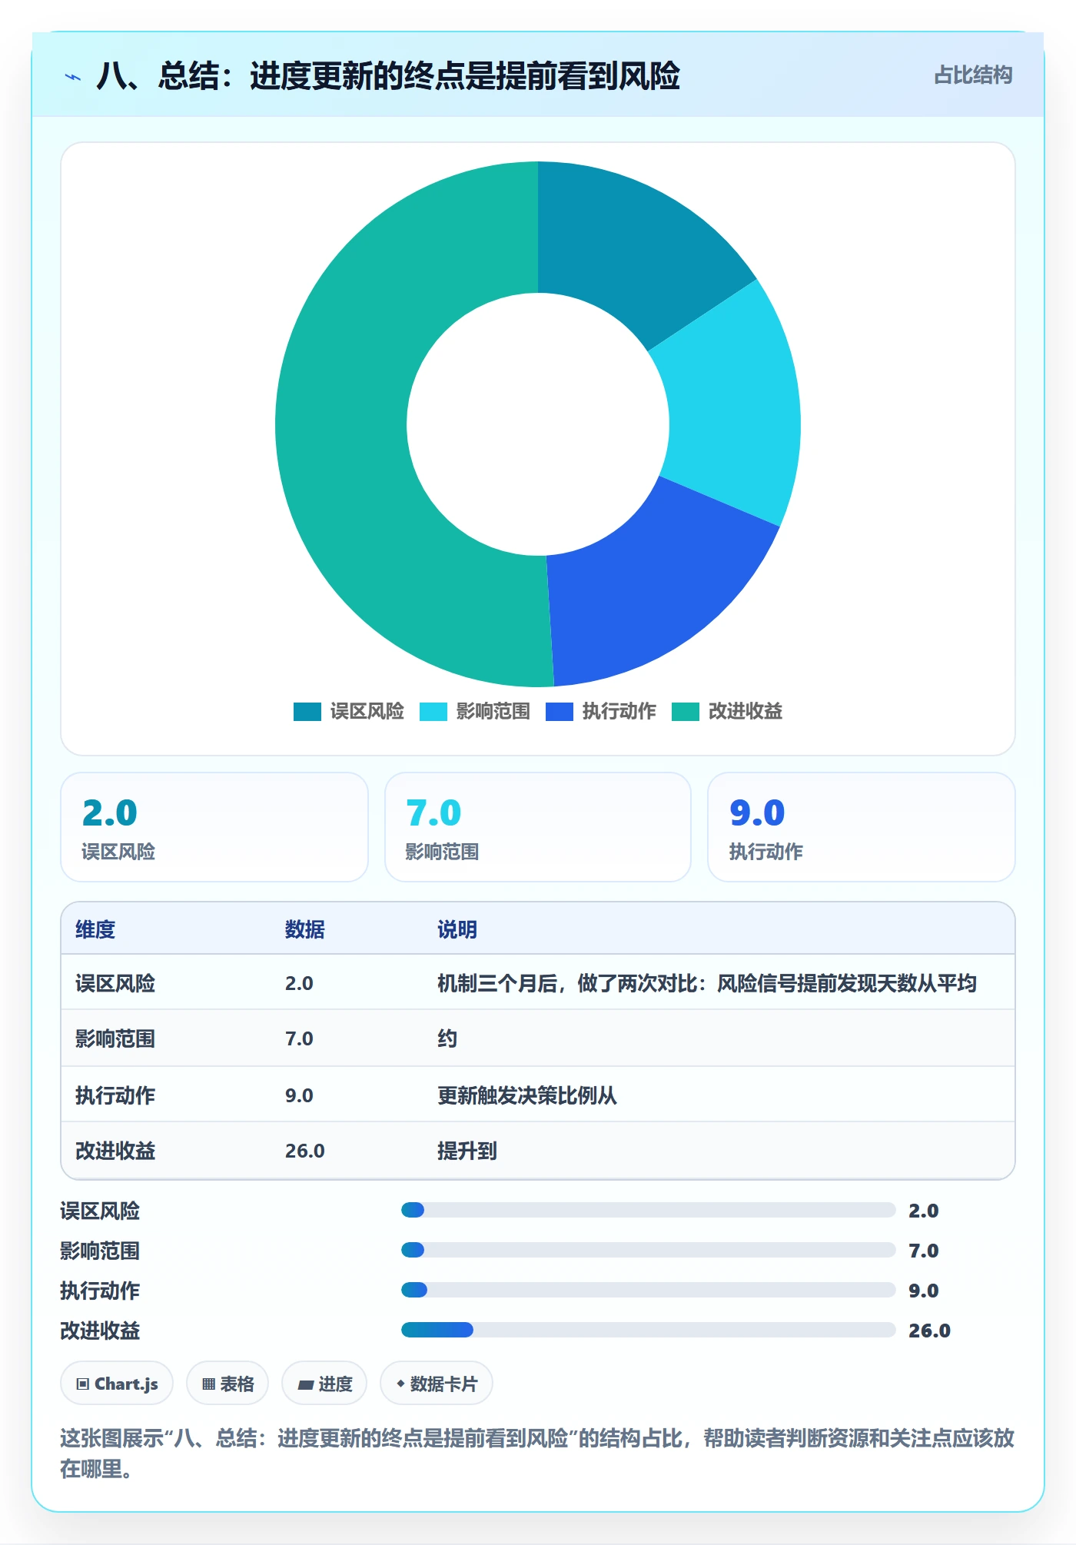Click the 执行动作 progress bar
This screenshot has width=1076, height=1545.
649,1290
